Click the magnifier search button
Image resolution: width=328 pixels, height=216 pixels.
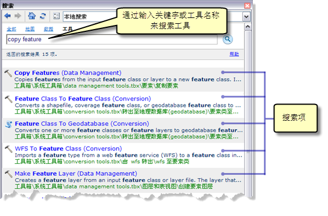228,39
